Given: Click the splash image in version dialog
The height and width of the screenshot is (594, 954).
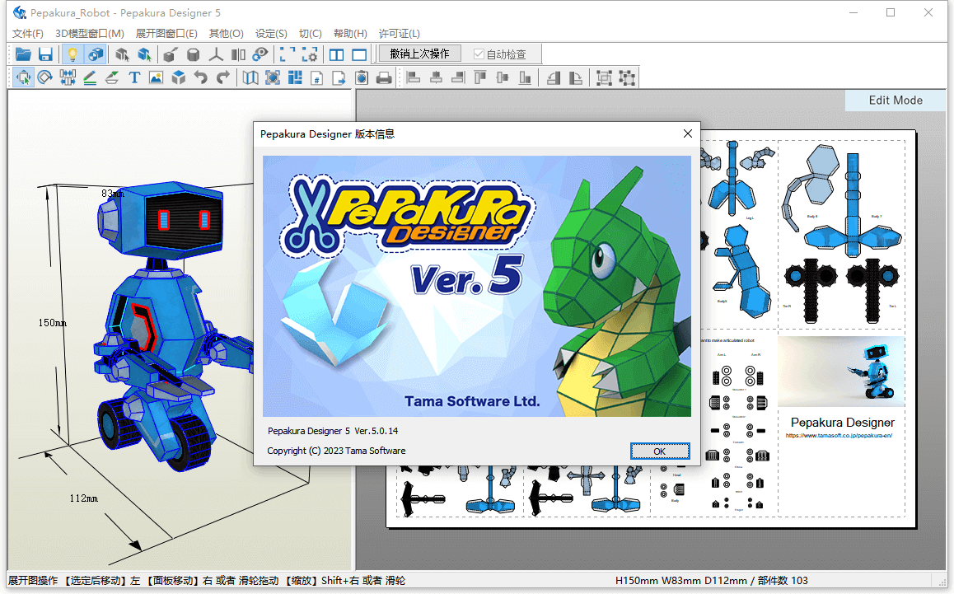Looking at the screenshot, I should click(x=477, y=286).
